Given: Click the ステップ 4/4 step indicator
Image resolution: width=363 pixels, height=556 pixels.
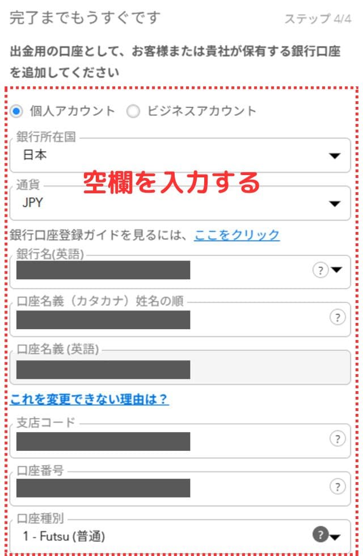Looking at the screenshot, I should coord(318,18).
